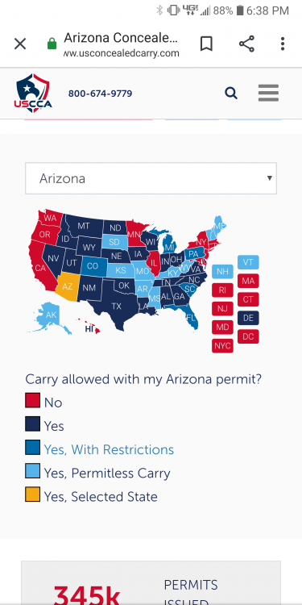This screenshot has width=302, height=605.
Task: Click the red No legend swatch
Action: point(33,400)
